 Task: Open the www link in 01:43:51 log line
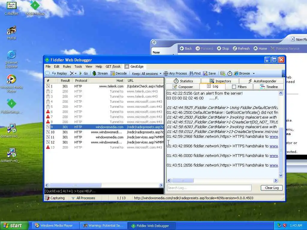coord(274,165)
